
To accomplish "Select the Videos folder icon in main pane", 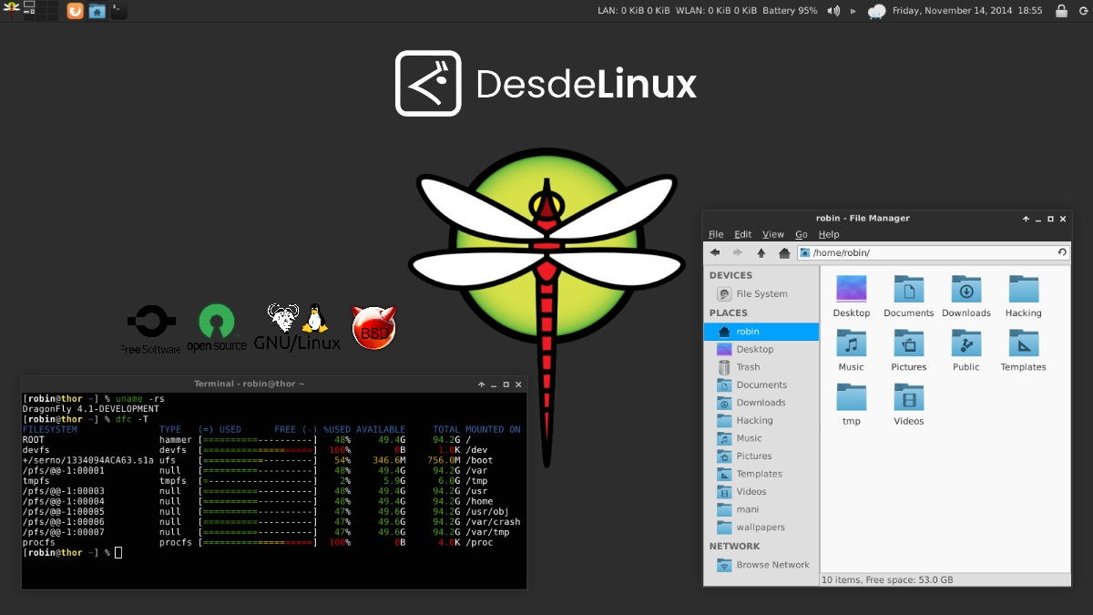I will tap(909, 397).
